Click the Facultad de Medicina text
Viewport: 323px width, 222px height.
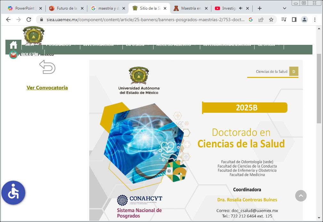(x=247, y=175)
